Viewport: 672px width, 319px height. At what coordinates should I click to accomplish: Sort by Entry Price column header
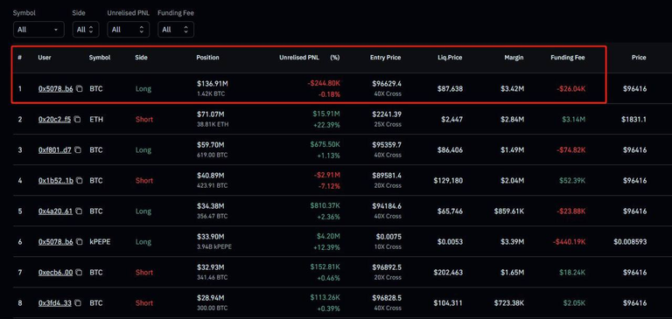(x=385, y=58)
